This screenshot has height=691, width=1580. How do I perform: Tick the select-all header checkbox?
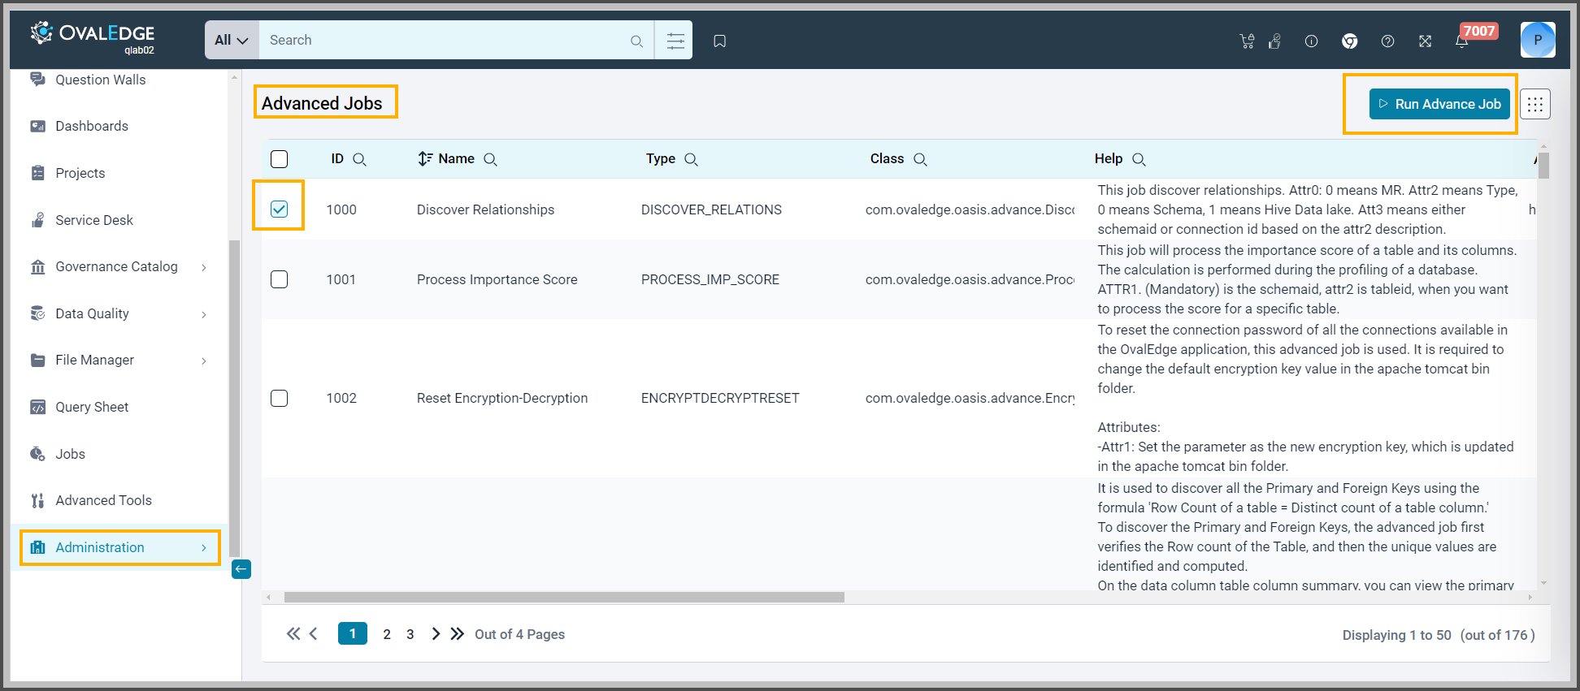coord(279,159)
